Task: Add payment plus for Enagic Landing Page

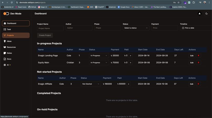Action: coord(130,55)
